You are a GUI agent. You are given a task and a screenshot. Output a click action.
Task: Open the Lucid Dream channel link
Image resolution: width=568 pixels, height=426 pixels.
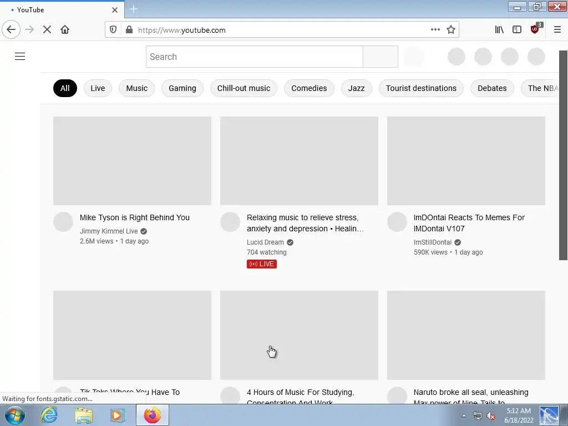click(265, 242)
